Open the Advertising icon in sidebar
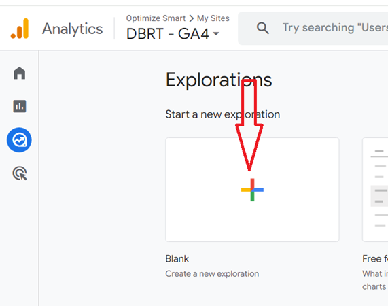The image size is (388, 306). pos(20,173)
